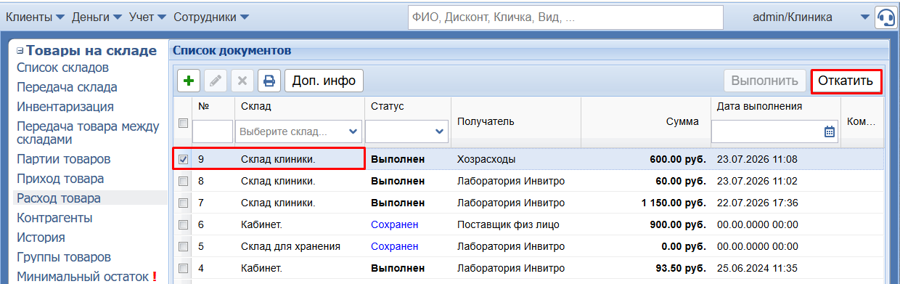Click Сохранен status in document 6 row

point(395,225)
